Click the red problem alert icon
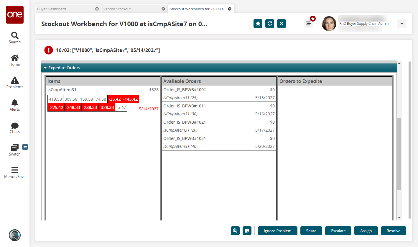The image size is (418, 247). pos(49,50)
